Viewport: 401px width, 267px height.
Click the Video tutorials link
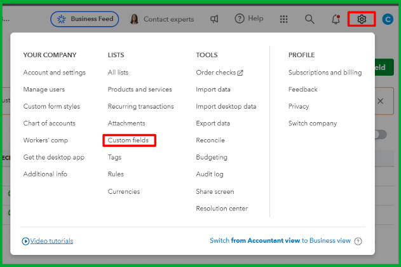(x=48, y=241)
